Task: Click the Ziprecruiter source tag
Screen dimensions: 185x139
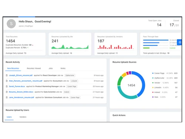Action: [x=70, y=75]
